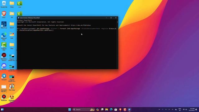
Task: Click the PowerShell icon in window title bar
Action: (x=19, y=18)
